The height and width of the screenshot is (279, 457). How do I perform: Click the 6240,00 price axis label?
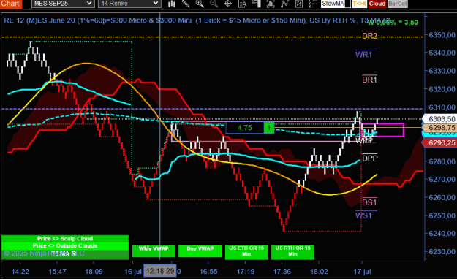[x=442, y=233]
